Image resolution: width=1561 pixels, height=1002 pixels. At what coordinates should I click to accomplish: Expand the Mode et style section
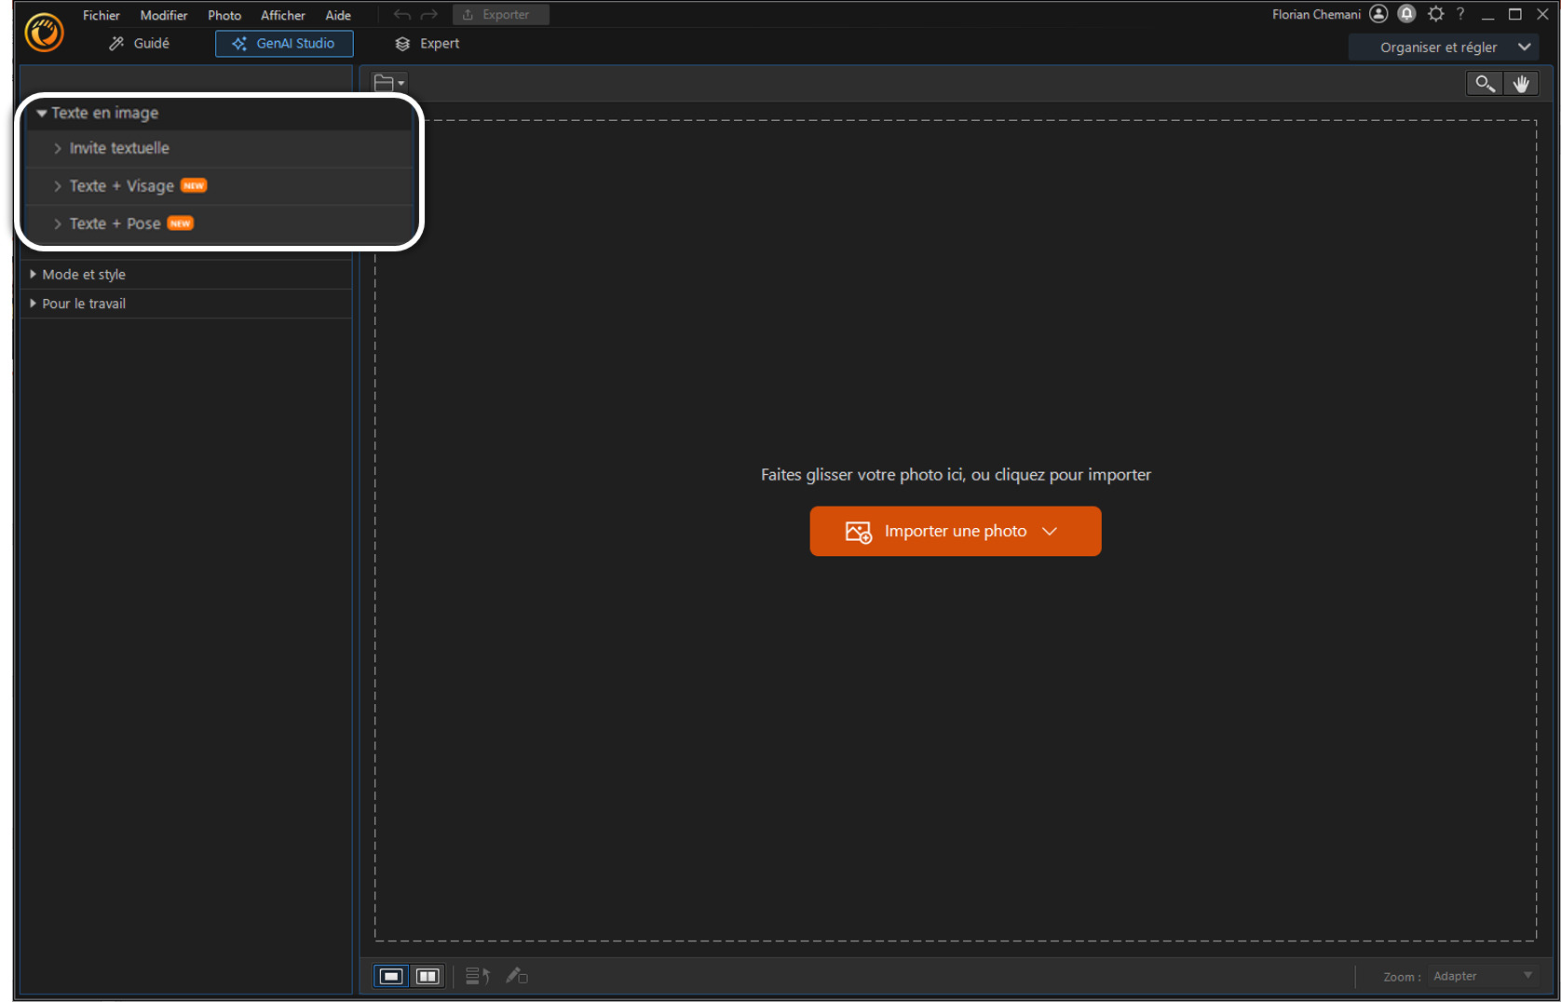pyautogui.click(x=186, y=275)
